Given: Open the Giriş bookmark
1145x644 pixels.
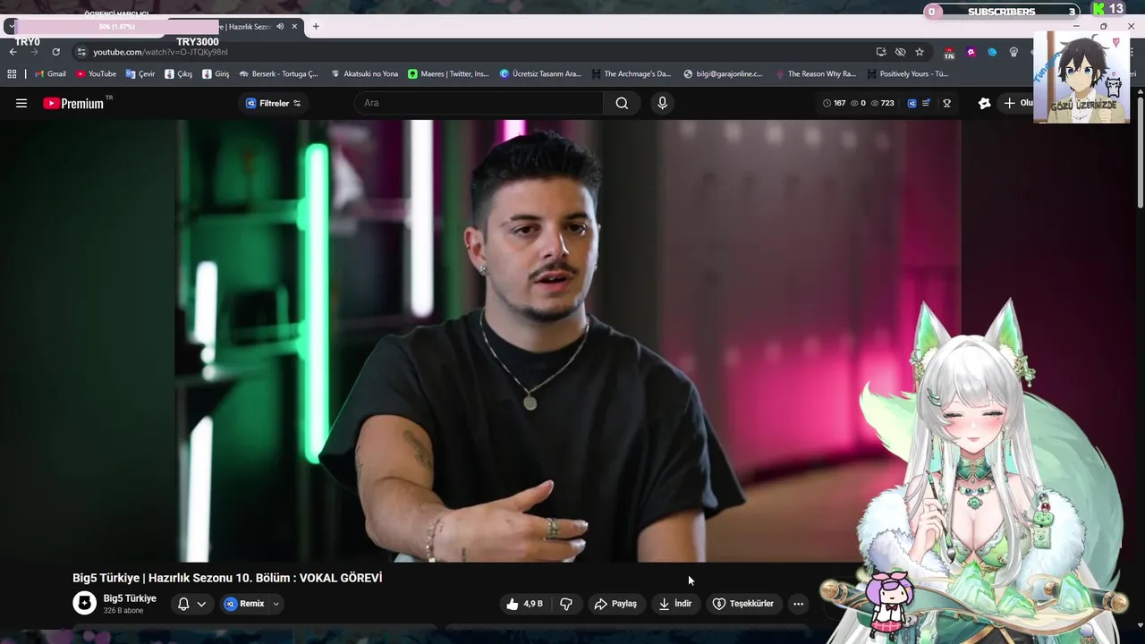Looking at the screenshot, I should 216,74.
